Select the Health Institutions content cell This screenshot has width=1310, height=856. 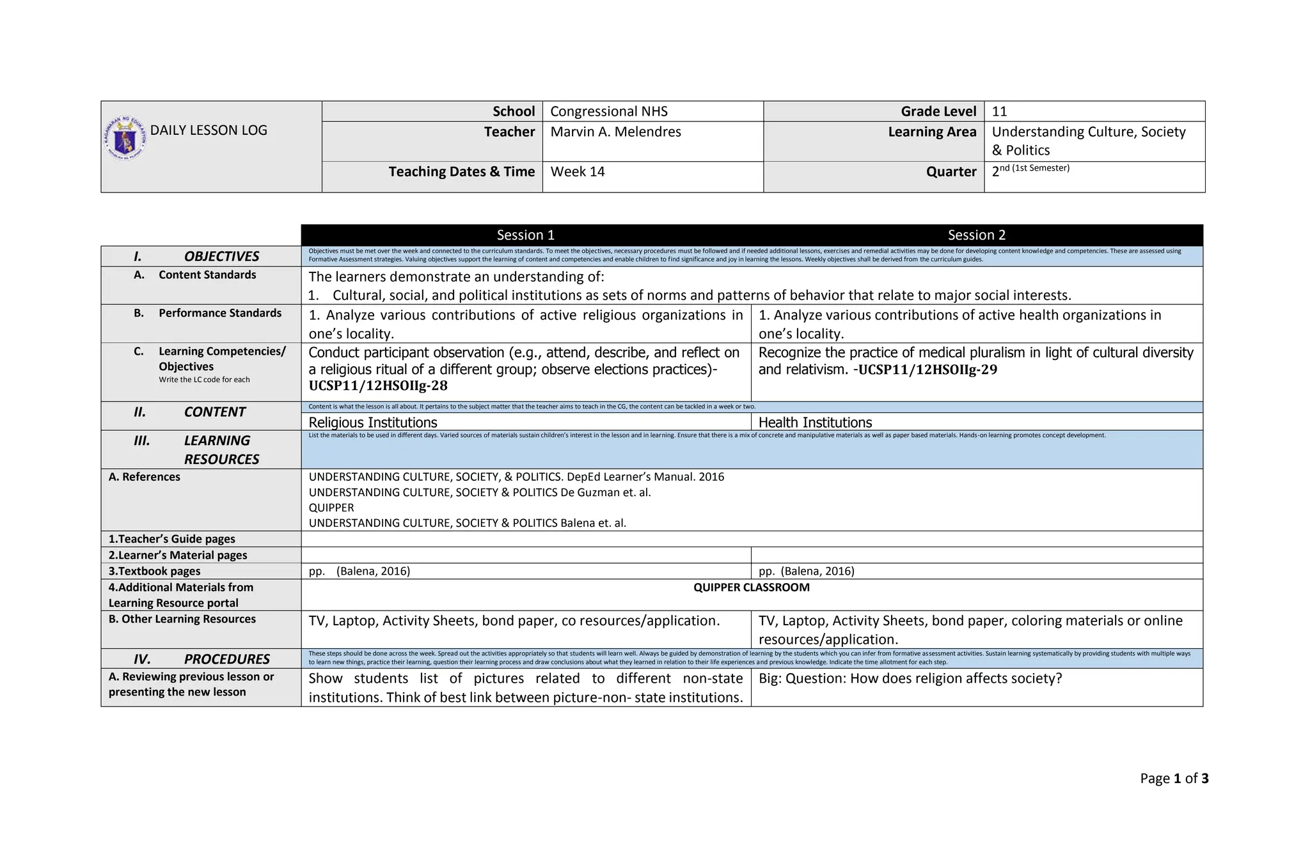click(815, 423)
